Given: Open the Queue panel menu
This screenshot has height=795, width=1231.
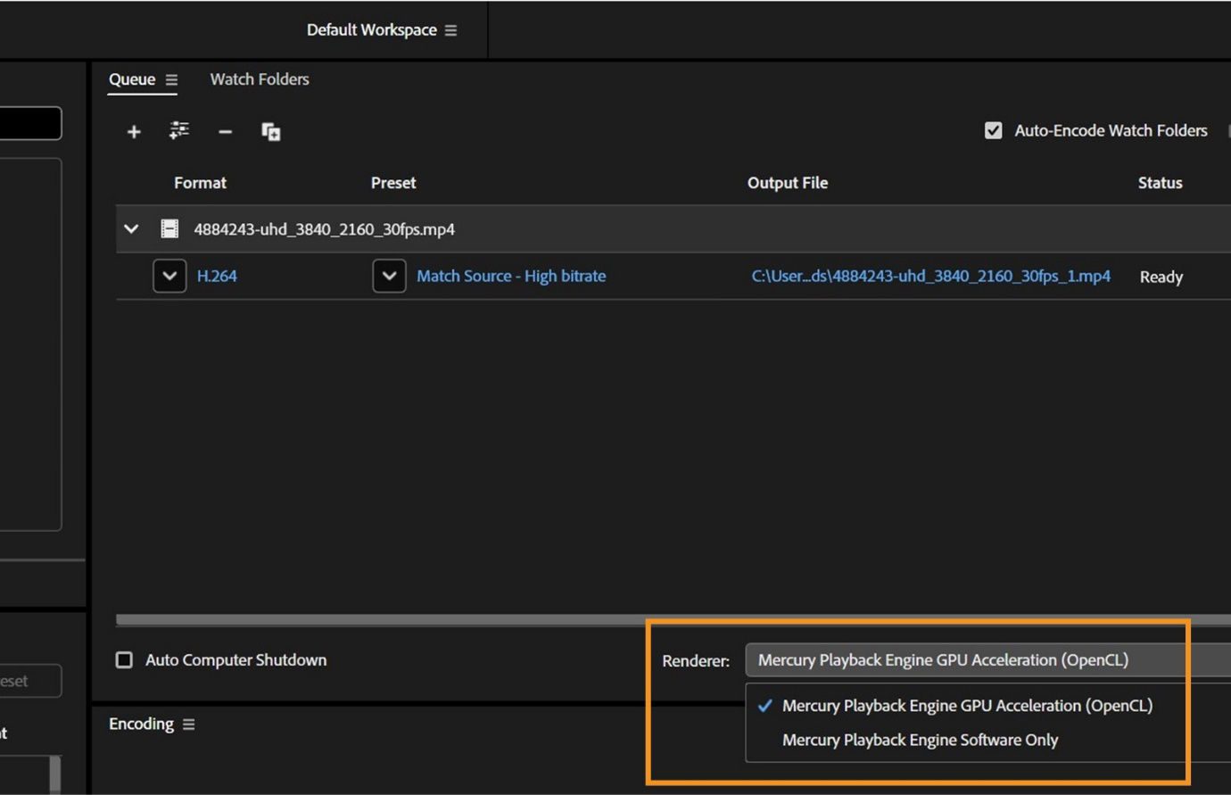Looking at the screenshot, I should (171, 79).
